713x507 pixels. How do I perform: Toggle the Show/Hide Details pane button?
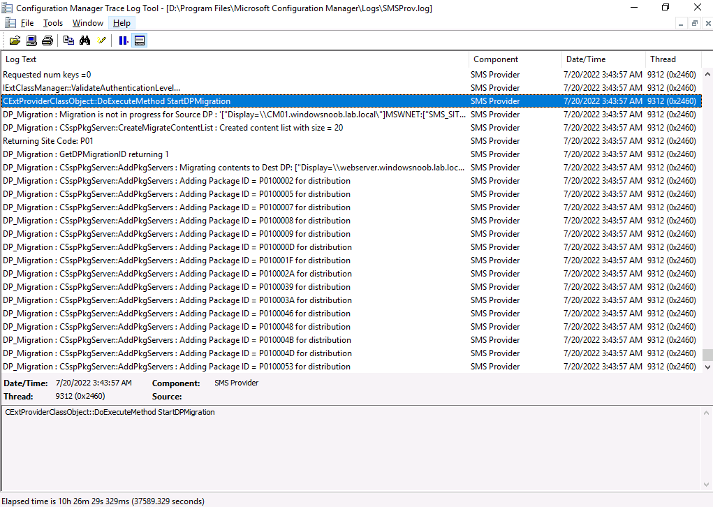coord(140,41)
